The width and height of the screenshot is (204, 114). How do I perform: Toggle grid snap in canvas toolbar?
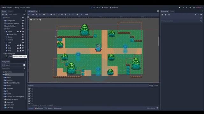coord(62,15)
